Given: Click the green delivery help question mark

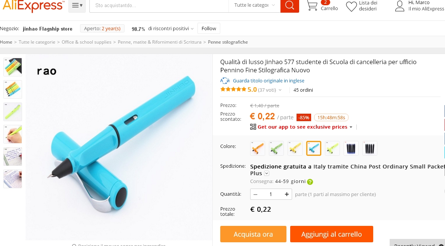Looking at the screenshot, I should (x=310, y=182).
